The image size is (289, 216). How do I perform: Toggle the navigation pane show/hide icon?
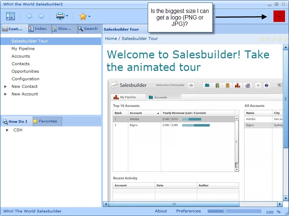point(10,16)
